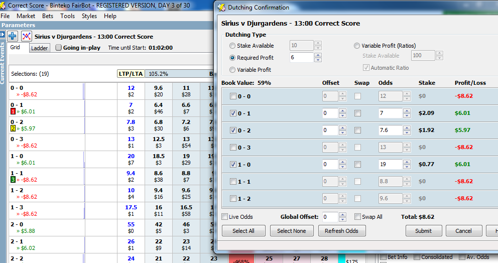
Task: Click the red number 1 marker on 0 - 1
Action: coord(13,111)
